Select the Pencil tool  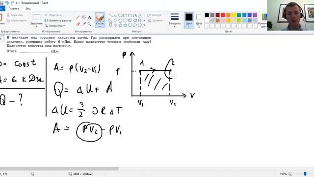tap(78, 17)
